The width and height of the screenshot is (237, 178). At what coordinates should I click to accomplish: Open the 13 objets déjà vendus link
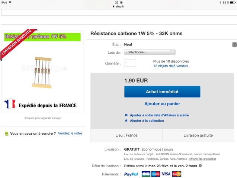pyautogui.click(x=170, y=66)
